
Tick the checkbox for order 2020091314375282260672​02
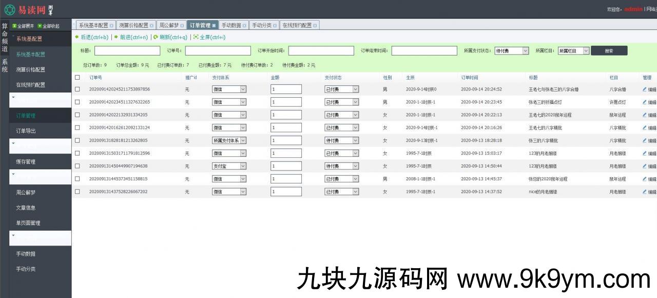click(78, 192)
